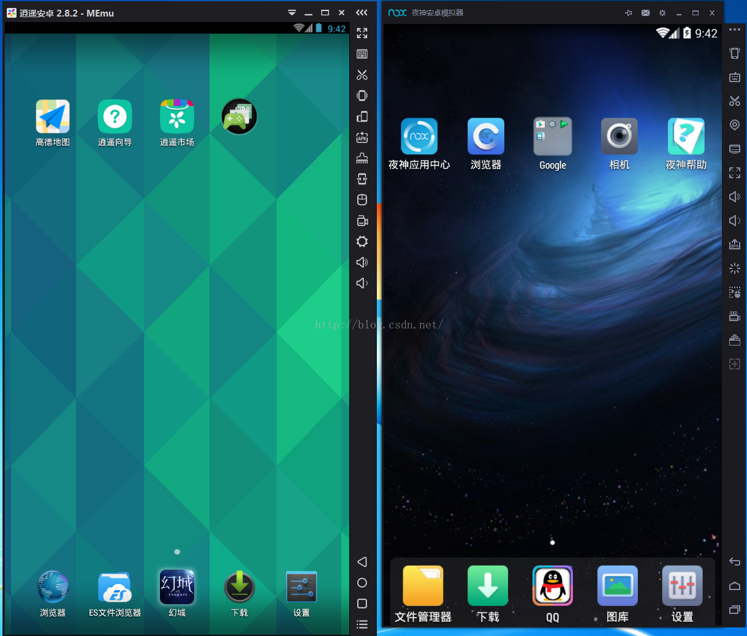Open the MEmu title bar dropdown menu

coord(292,13)
